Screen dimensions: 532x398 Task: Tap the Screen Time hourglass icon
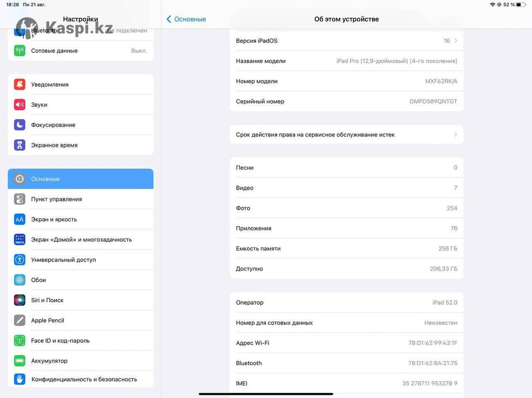(x=20, y=145)
